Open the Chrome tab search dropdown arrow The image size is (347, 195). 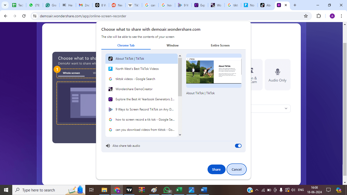5,5
